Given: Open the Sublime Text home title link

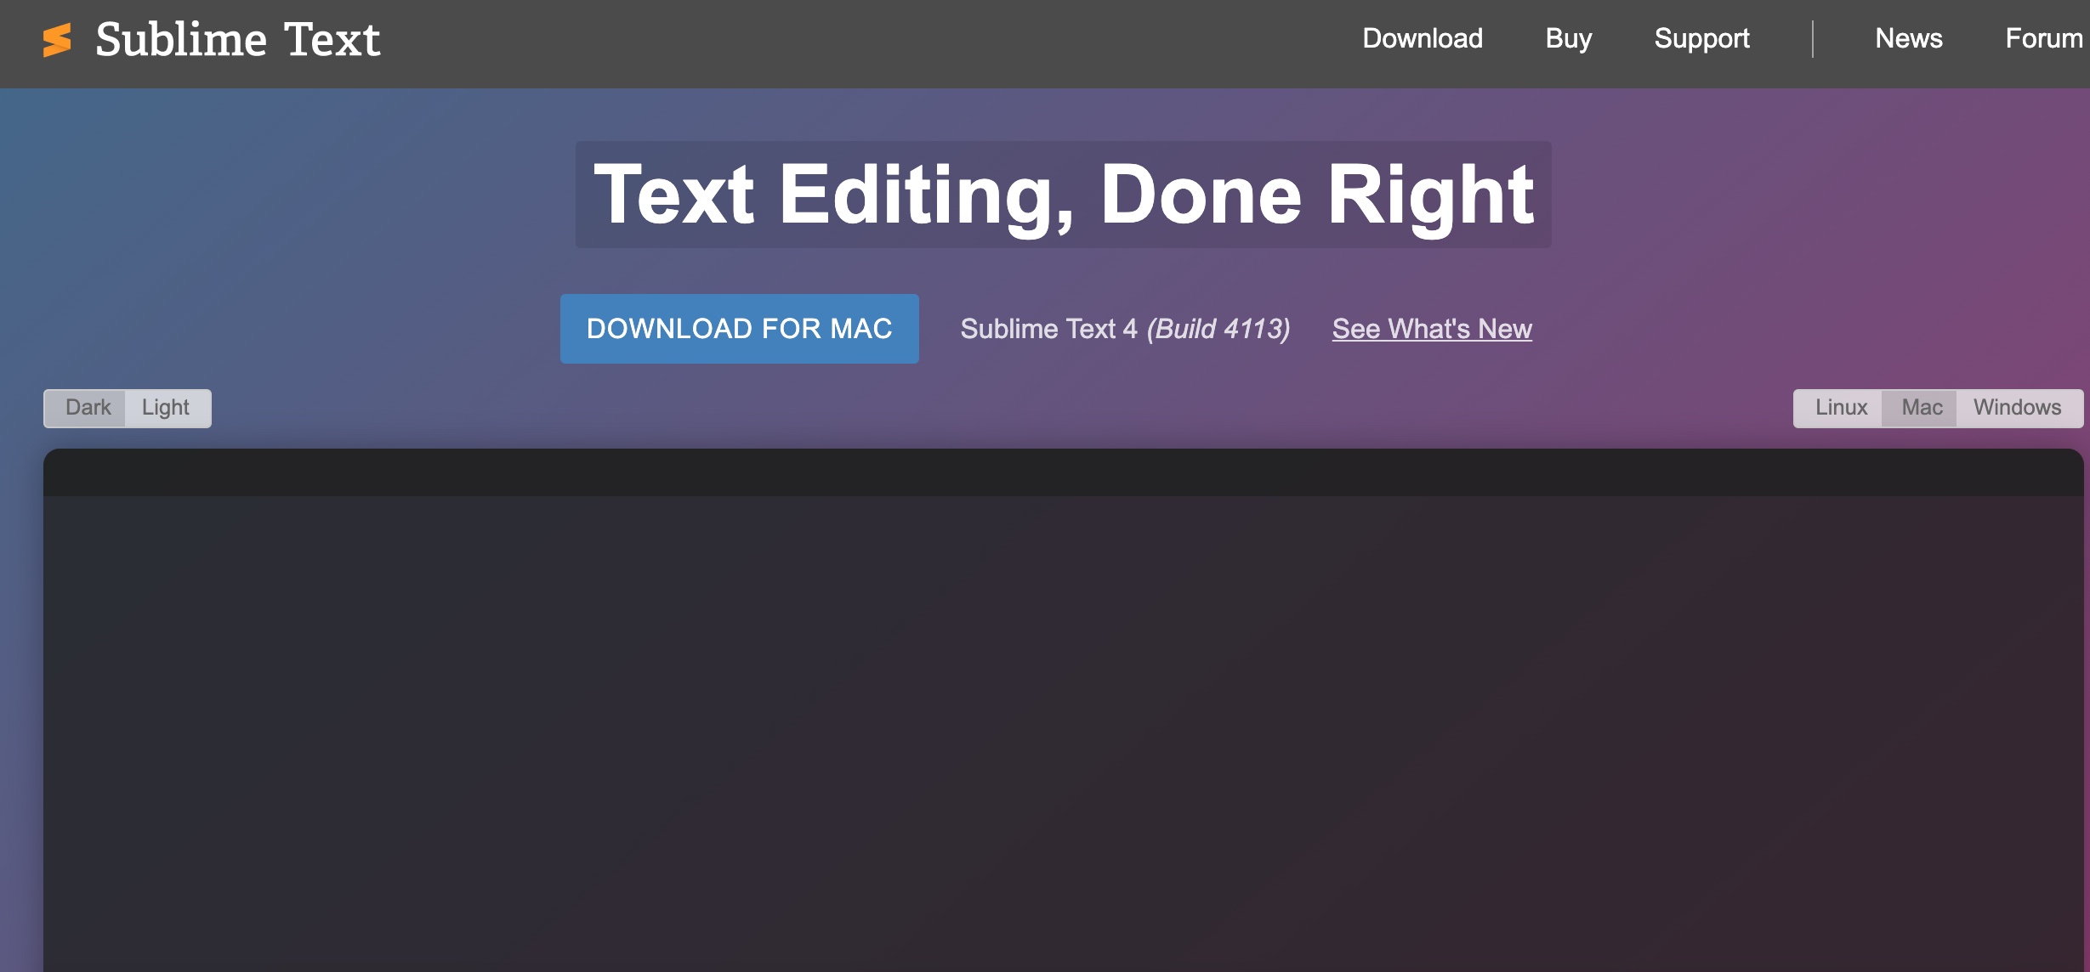Looking at the screenshot, I should (237, 39).
